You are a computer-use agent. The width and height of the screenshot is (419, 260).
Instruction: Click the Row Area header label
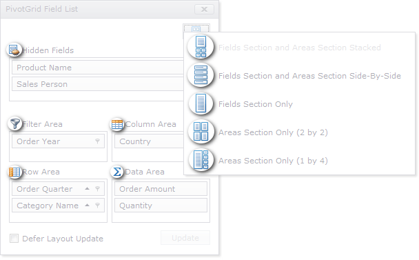tap(41, 172)
